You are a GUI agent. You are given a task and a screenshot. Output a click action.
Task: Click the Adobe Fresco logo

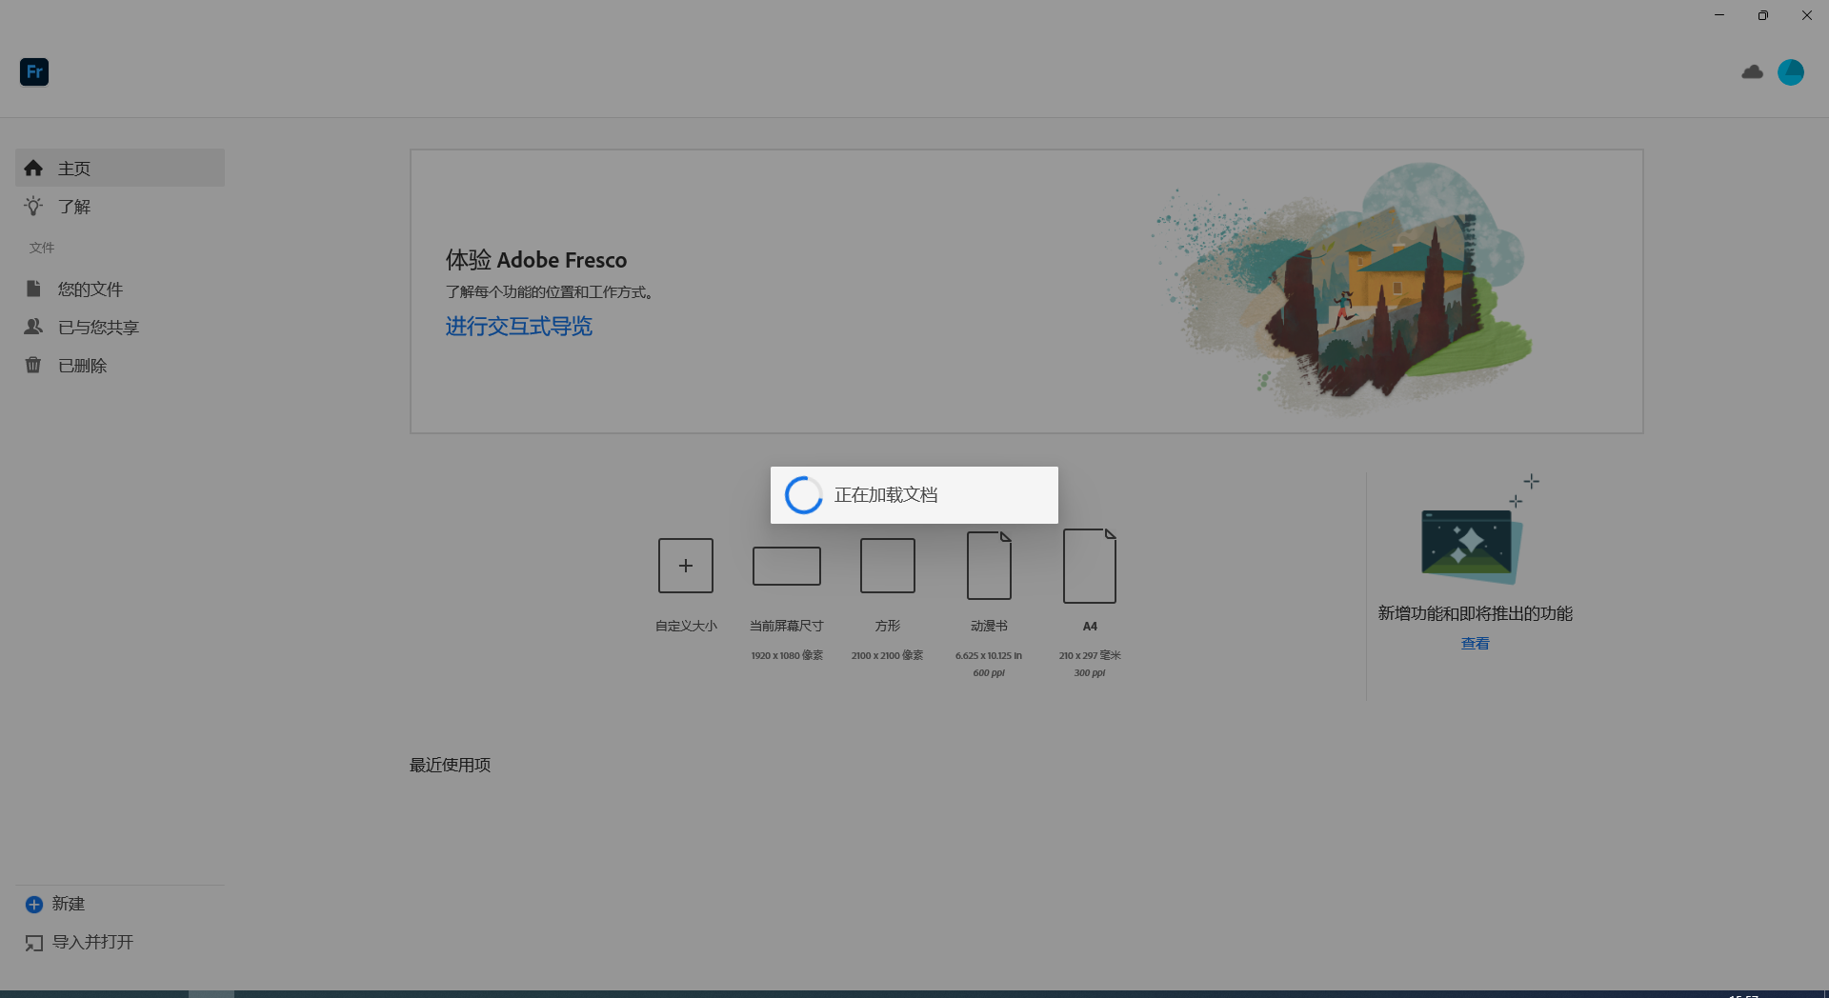point(34,71)
